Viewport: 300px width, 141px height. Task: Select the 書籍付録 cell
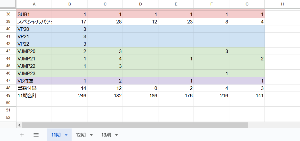pos(34,88)
